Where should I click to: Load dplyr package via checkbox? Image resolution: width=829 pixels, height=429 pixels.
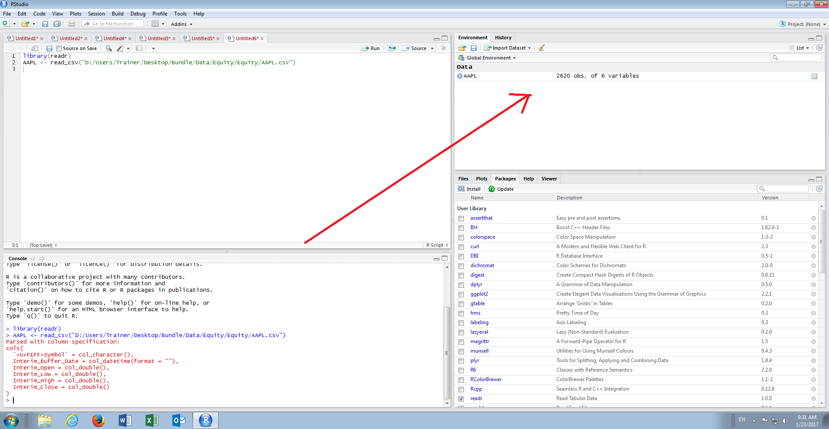pos(461,285)
